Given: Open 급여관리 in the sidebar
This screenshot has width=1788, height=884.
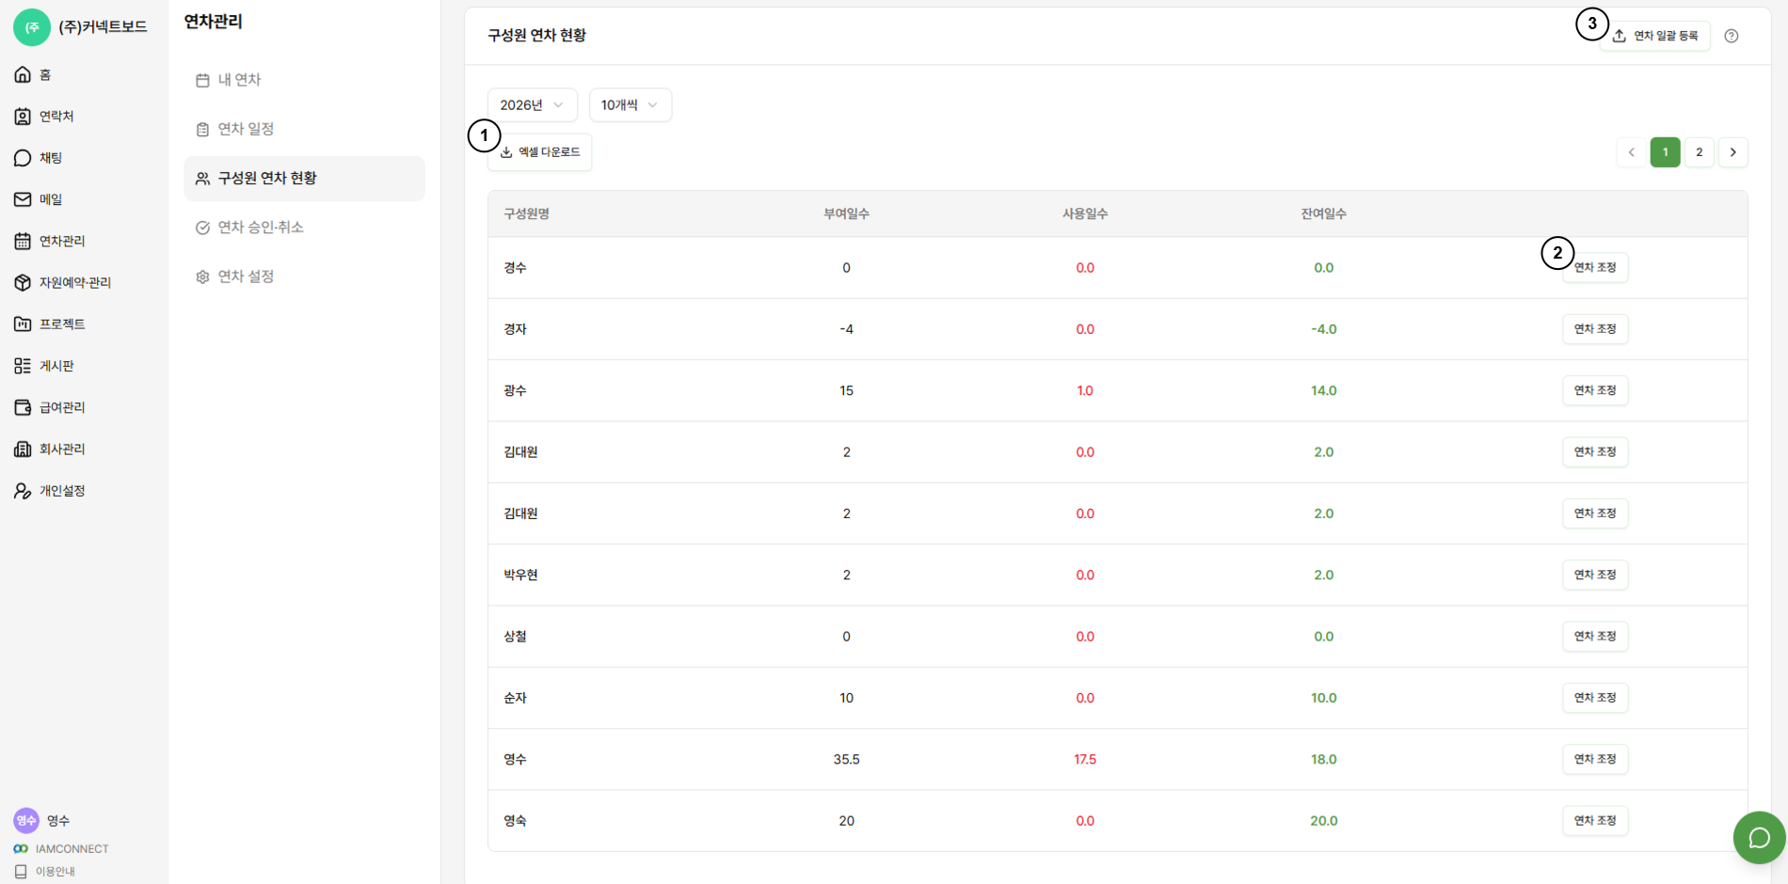Looking at the screenshot, I should [x=50, y=407].
